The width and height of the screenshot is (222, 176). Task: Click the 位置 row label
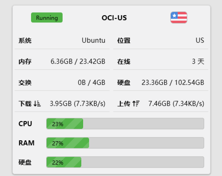pyautogui.click(x=124, y=41)
